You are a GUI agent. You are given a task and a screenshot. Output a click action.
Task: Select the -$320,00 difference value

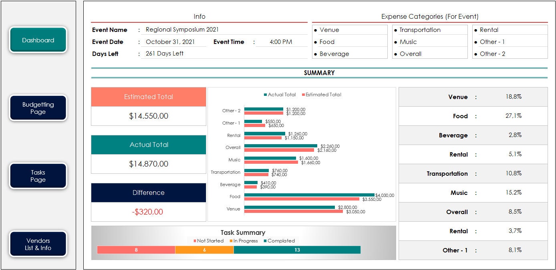(x=149, y=212)
